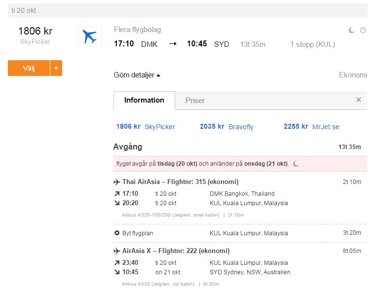Viewport: 371px width, 293px height.
Task: Click the overnight moon icon in the flight header
Action: pyautogui.click(x=352, y=30)
